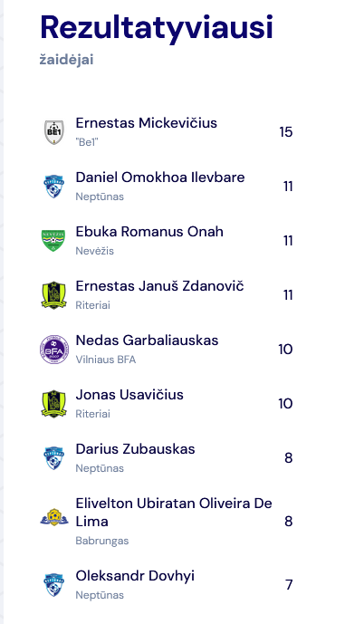Viewport: 345px width, 624px height.
Task: Click the Neptūnas logo next to Daniel Omokhoa Ilevbare
Action: [54, 187]
